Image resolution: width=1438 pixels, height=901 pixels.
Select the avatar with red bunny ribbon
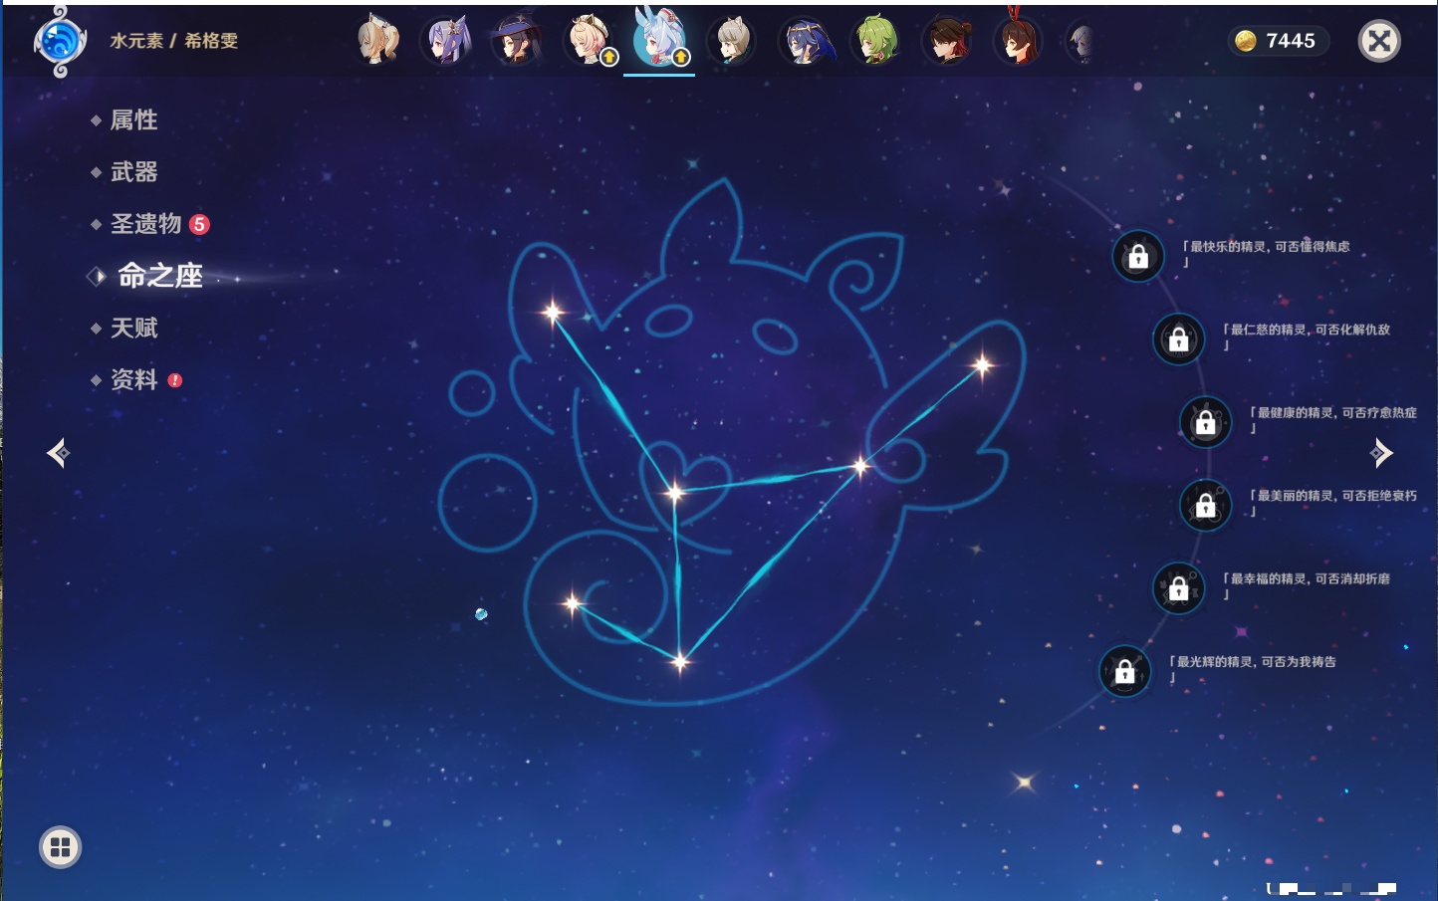tap(1018, 40)
